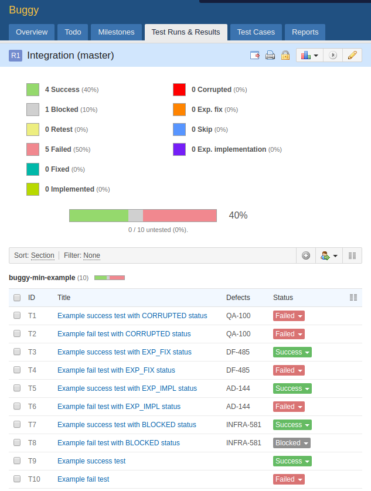Open the T9 Success status dropdown
The image size is (371, 491).
tap(292, 461)
